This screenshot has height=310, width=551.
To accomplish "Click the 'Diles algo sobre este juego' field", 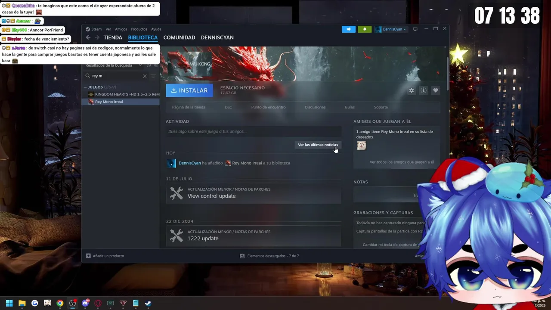I will tap(254, 131).
